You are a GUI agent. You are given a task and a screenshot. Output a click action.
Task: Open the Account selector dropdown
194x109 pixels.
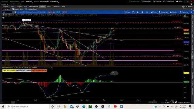click(46, 2)
